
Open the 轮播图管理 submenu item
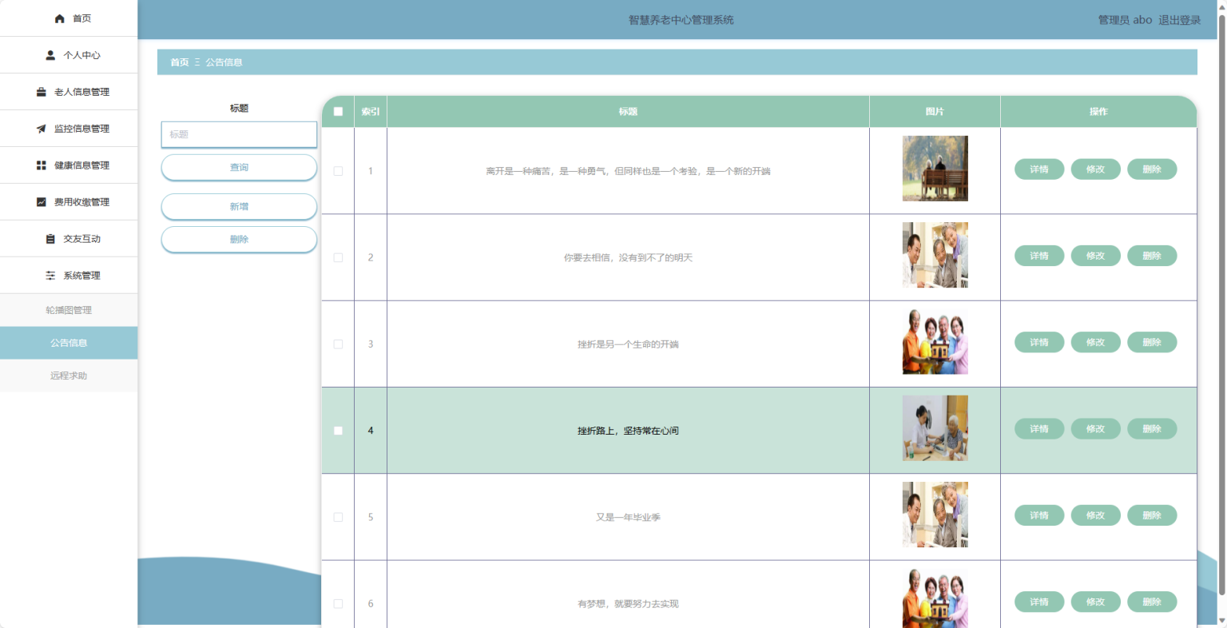click(69, 310)
